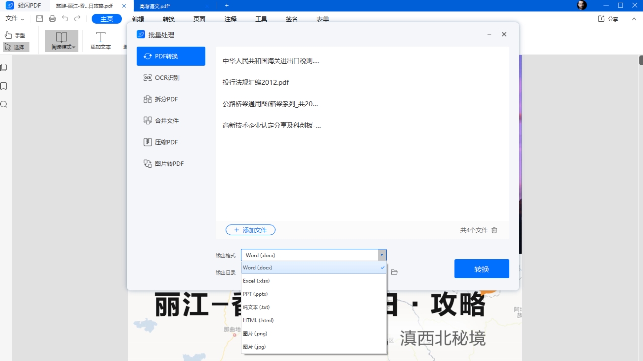The height and width of the screenshot is (361, 643).
Task: Click the print icon in the toolbar
Action: click(52, 18)
